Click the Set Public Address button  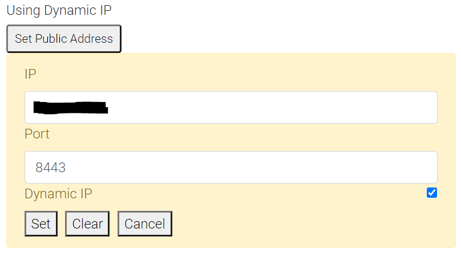(x=64, y=39)
